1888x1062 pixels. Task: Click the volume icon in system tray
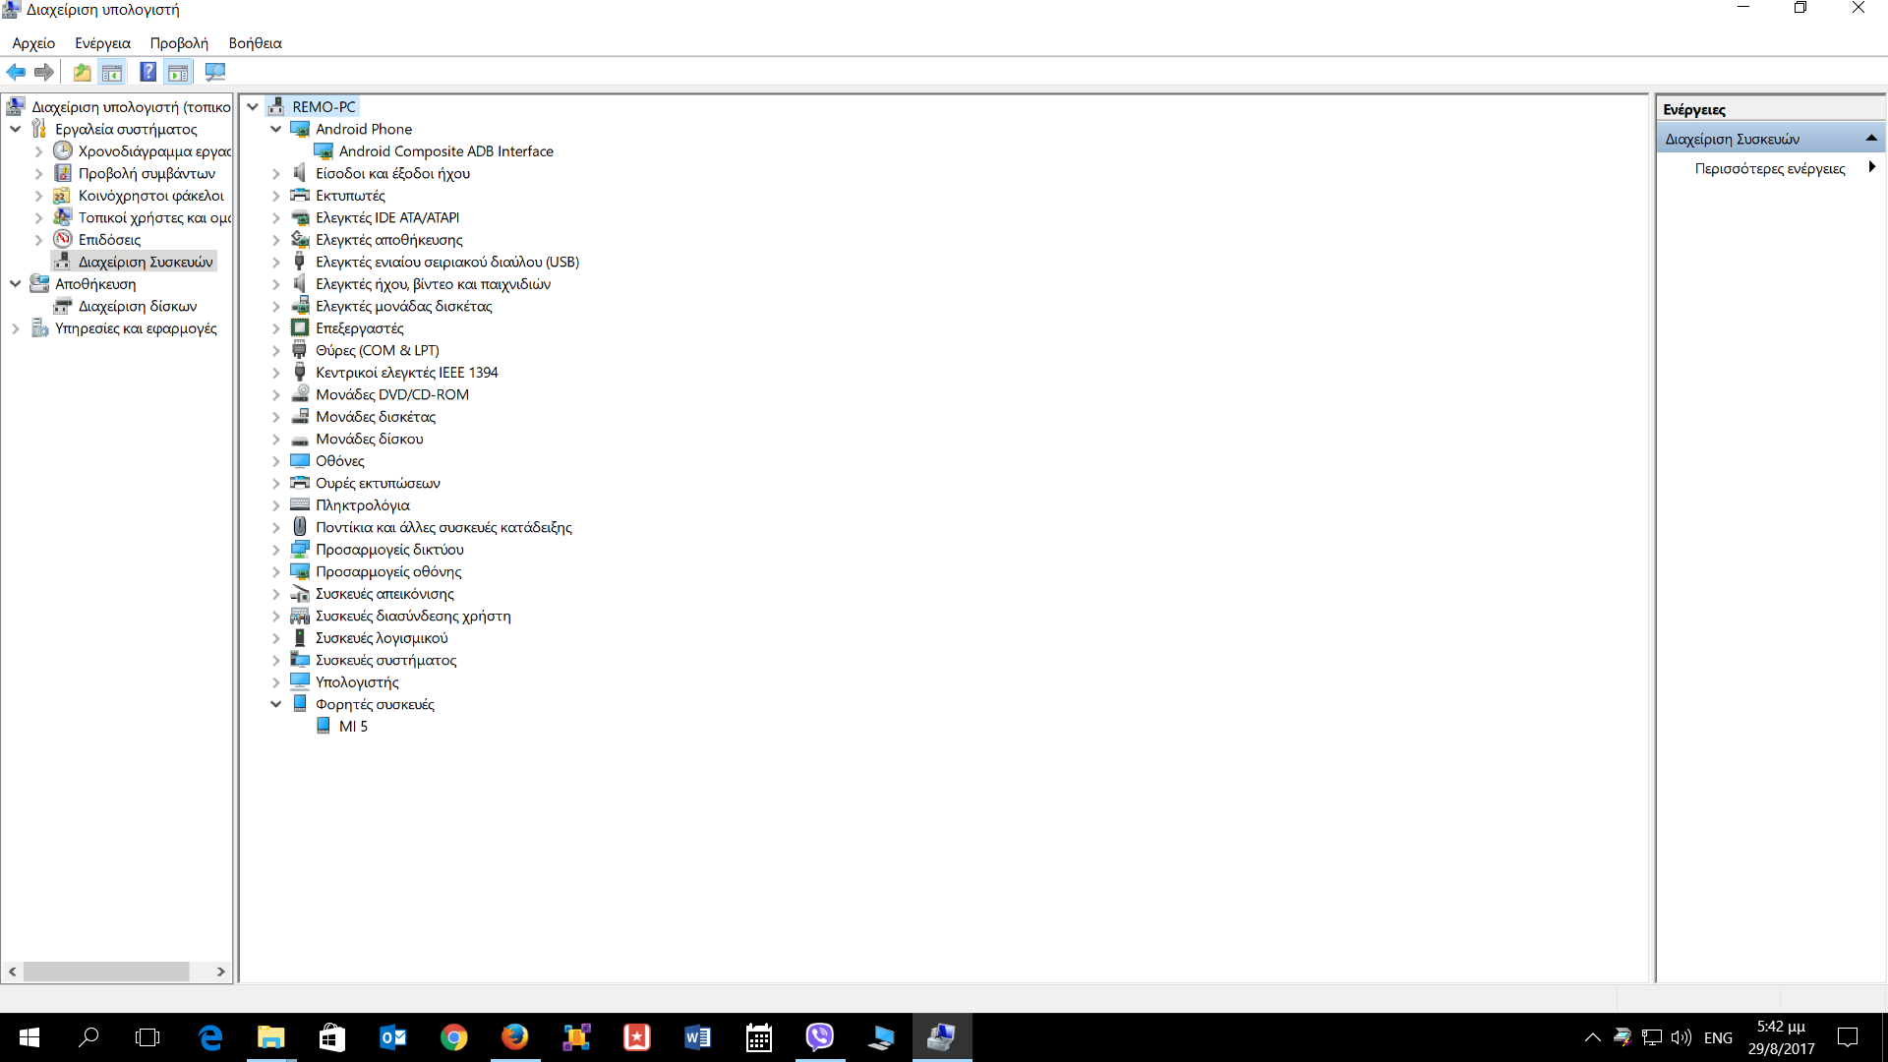(1681, 1037)
